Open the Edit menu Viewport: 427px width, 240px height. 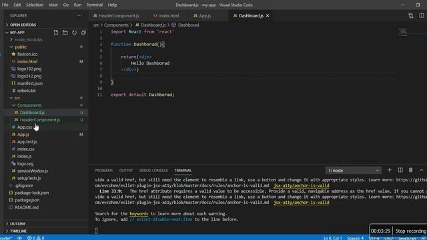[x=17, y=5]
